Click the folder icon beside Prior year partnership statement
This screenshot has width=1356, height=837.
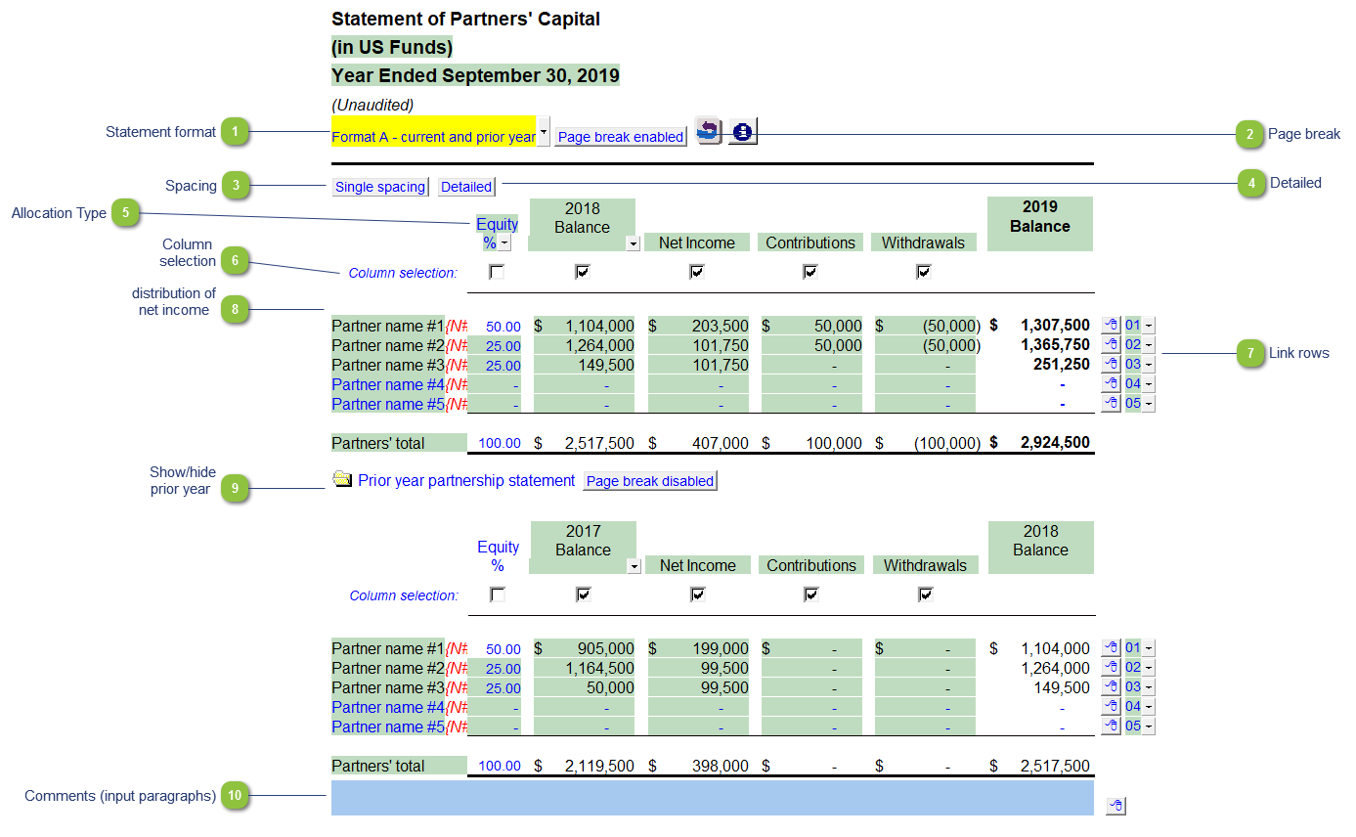click(342, 479)
